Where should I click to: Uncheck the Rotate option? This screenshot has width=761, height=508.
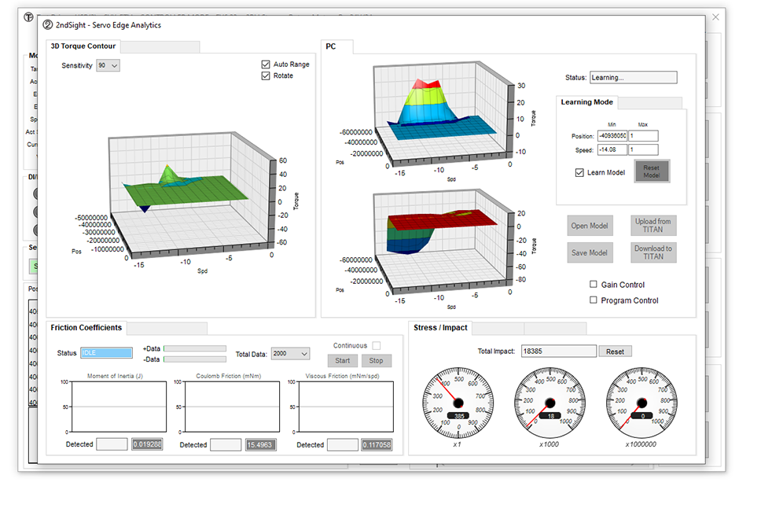(266, 76)
